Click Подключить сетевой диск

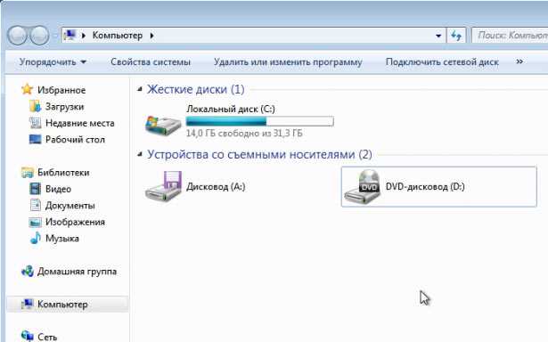pos(442,62)
